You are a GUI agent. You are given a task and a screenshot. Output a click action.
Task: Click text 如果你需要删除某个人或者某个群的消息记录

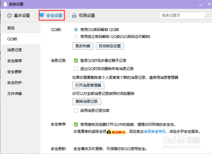coord(109,78)
